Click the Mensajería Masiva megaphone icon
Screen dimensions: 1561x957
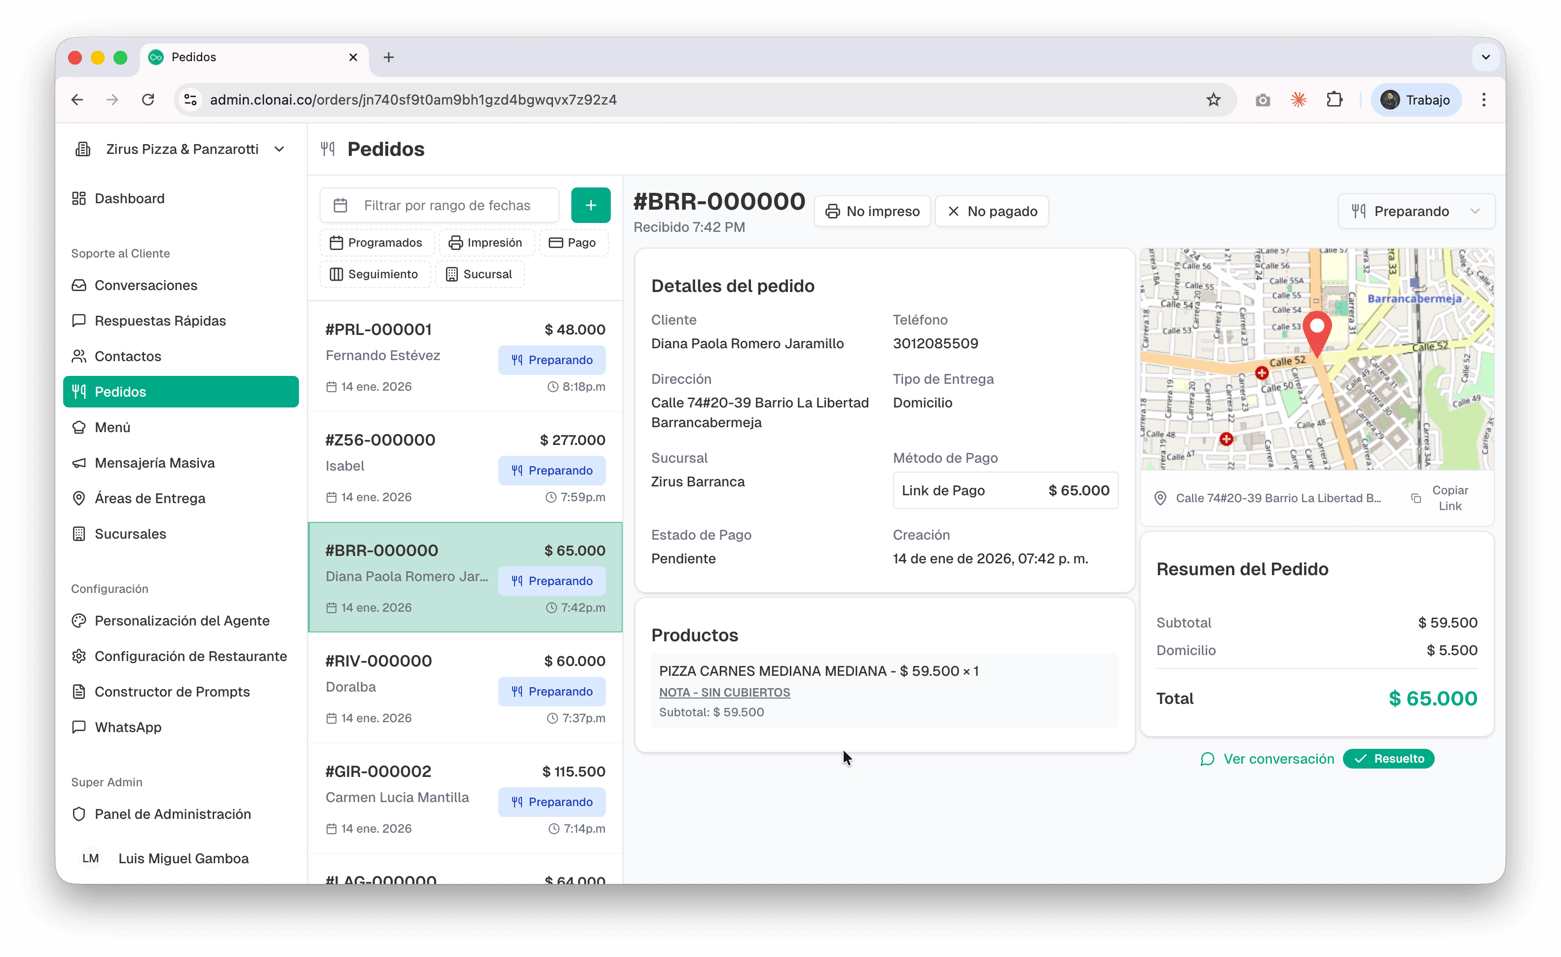tap(78, 463)
